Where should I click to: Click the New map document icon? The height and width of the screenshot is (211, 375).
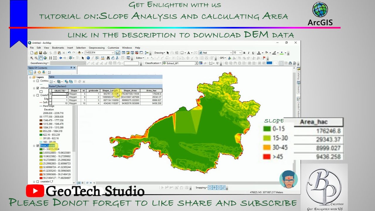tap(32, 53)
